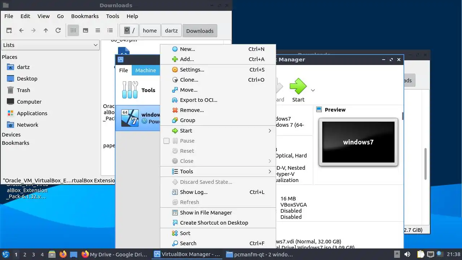Switch to workspace 3 on pager

tap(34, 255)
